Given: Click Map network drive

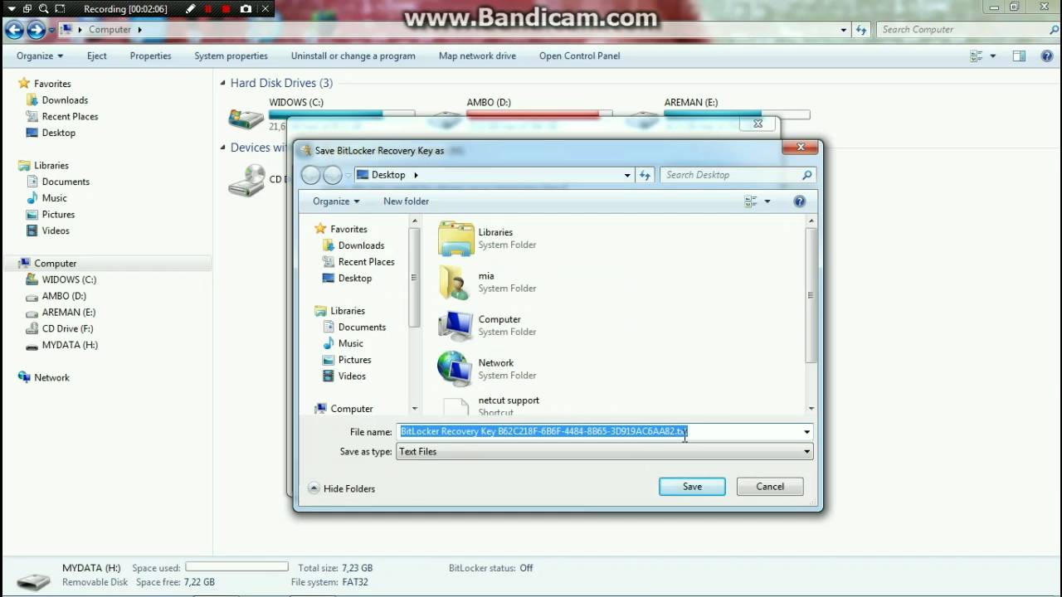Looking at the screenshot, I should [477, 56].
